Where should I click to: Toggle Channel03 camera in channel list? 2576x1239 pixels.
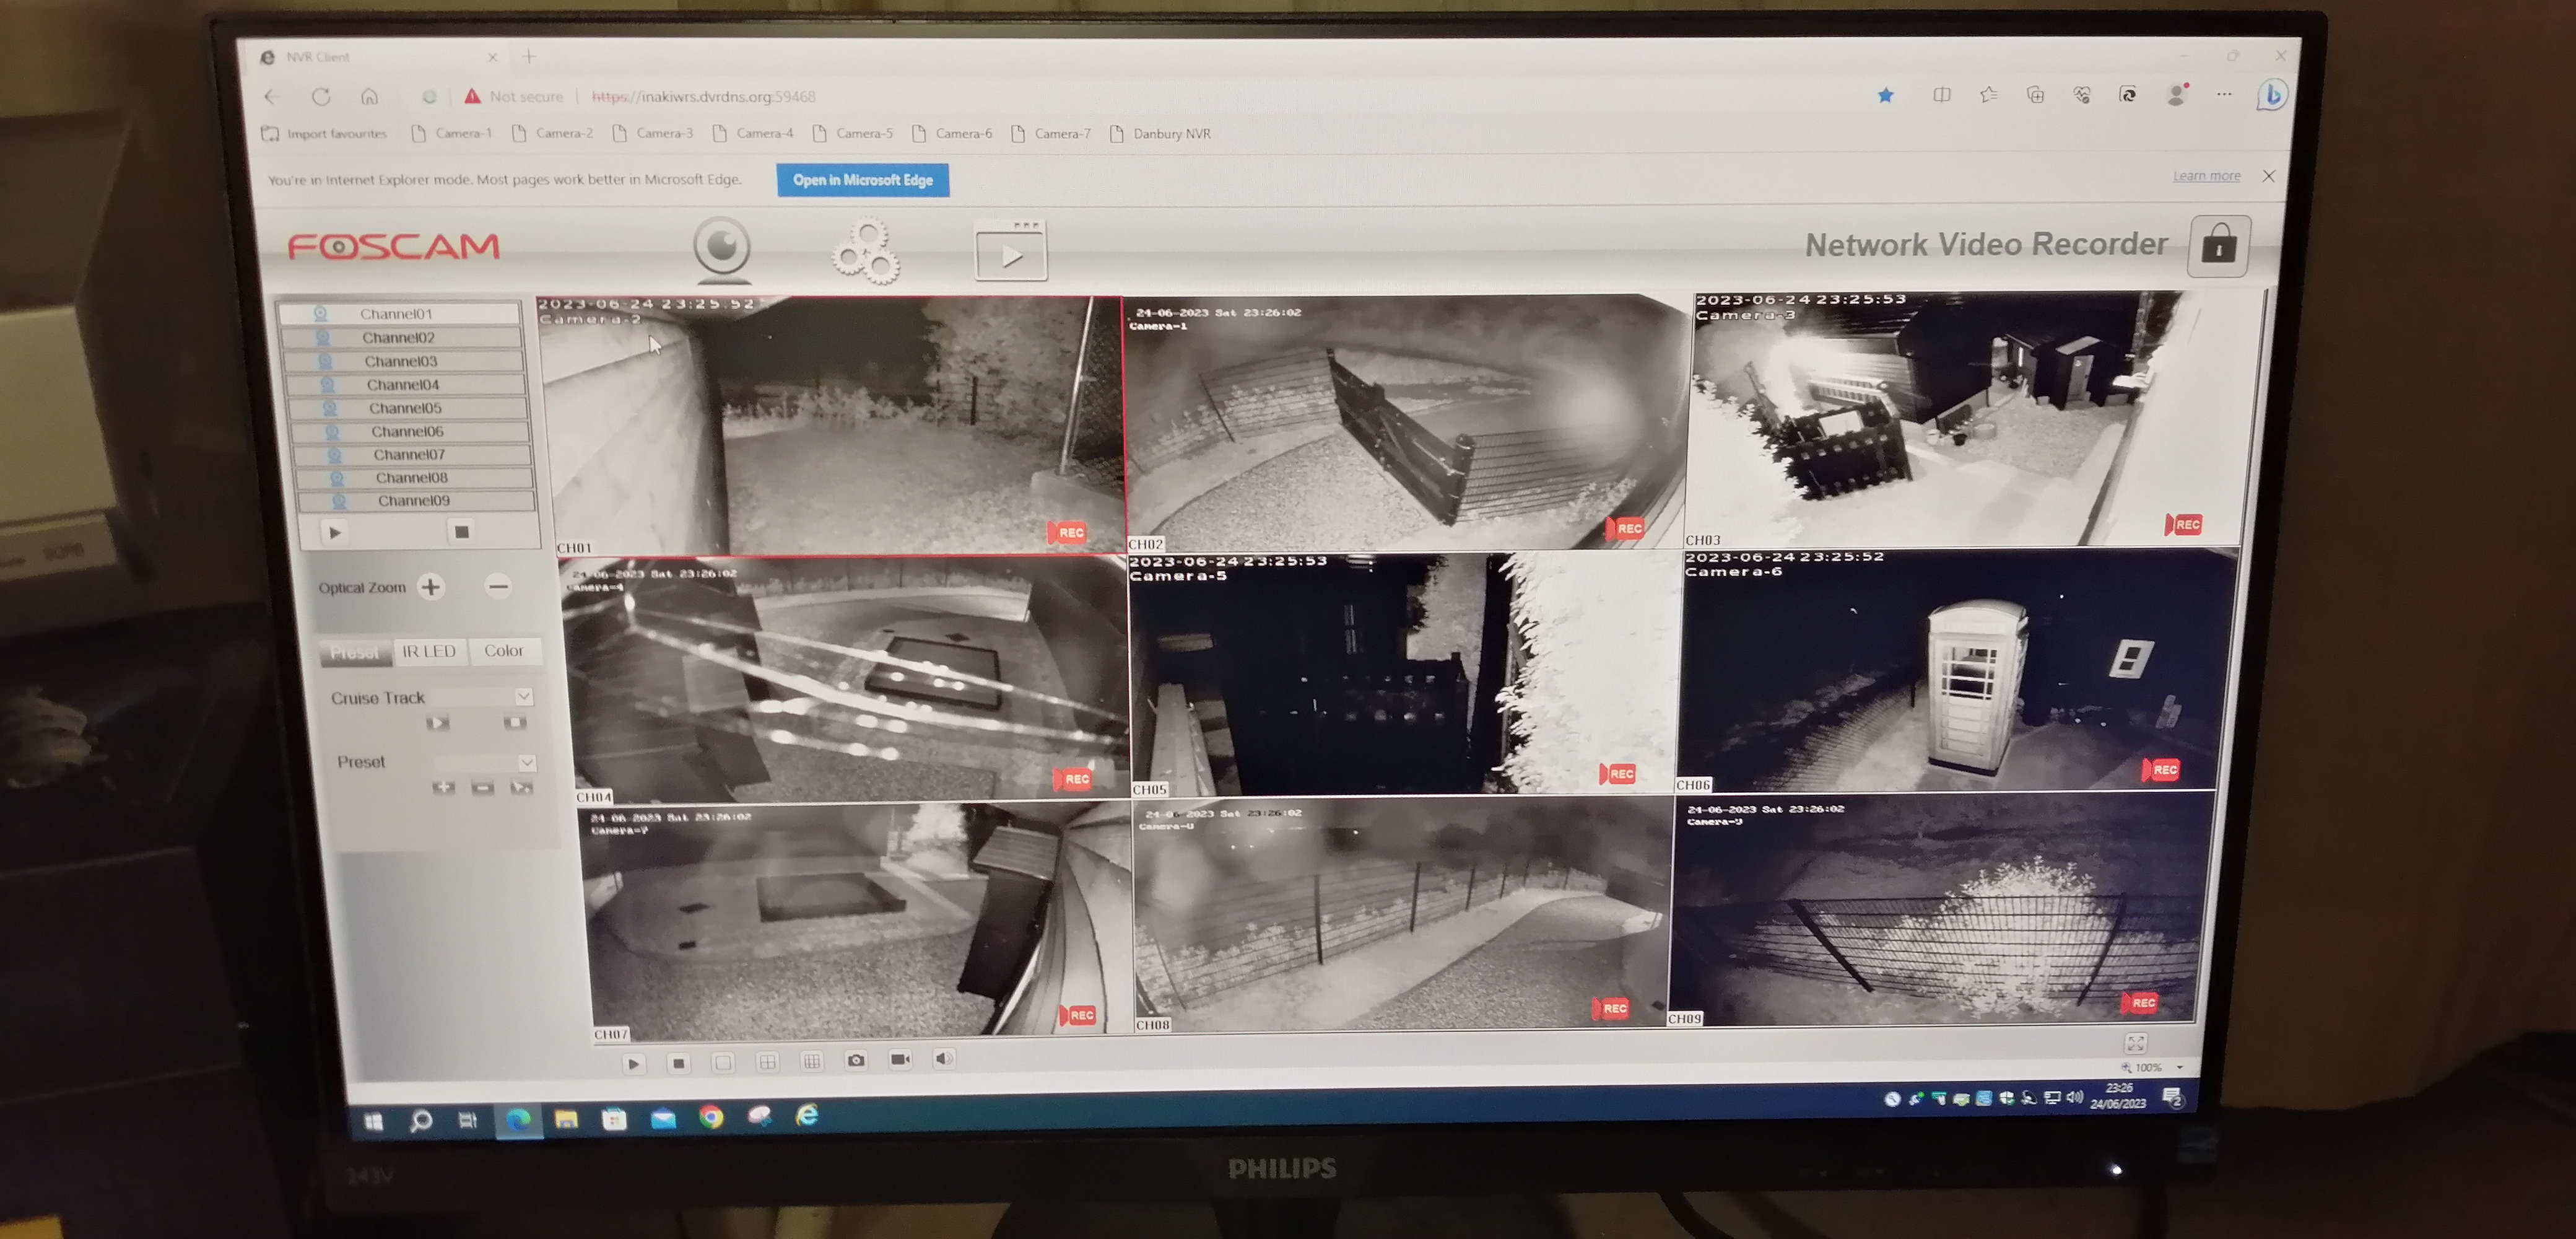coord(400,361)
